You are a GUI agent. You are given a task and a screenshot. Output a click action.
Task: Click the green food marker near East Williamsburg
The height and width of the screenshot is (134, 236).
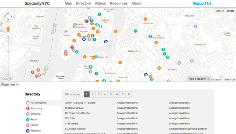coord(150,36)
